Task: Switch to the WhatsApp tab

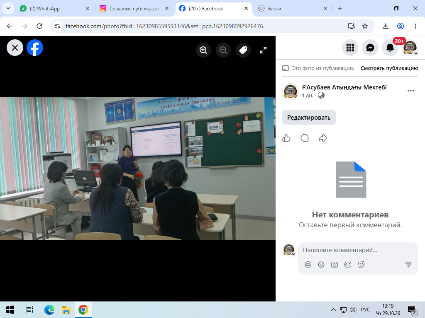Action: click(54, 8)
